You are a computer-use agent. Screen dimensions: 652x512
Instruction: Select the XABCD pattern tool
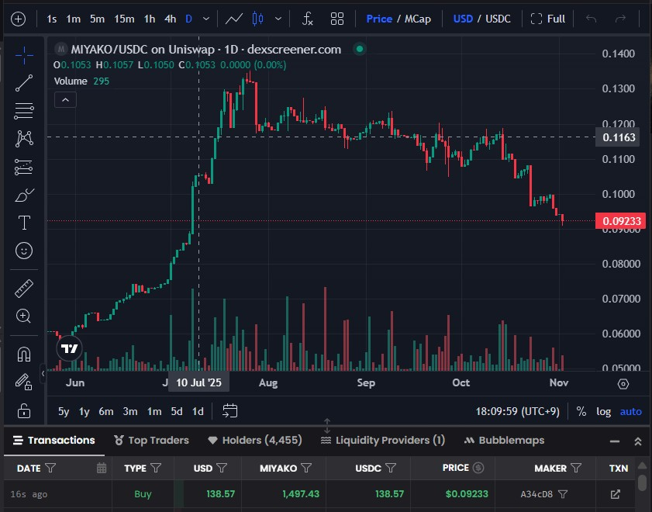[24, 139]
